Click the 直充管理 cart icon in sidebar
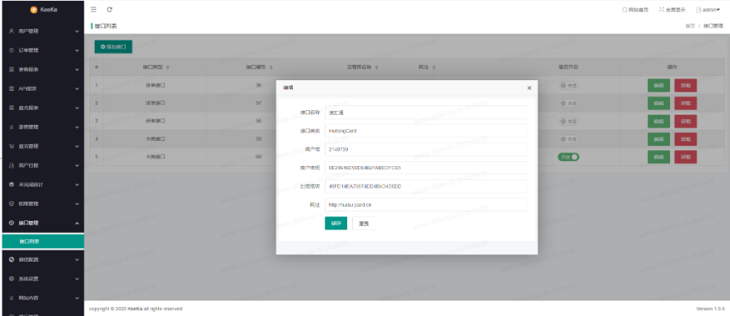730x316 pixels. (x=11, y=146)
